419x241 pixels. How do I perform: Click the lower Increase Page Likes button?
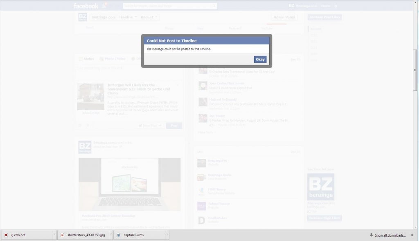[324, 218]
